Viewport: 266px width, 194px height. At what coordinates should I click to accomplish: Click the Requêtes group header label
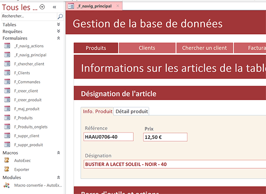[x=12, y=31]
